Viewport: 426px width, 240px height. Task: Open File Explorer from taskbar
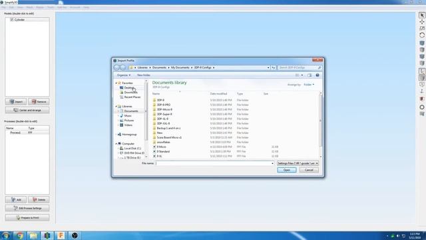coord(33,235)
